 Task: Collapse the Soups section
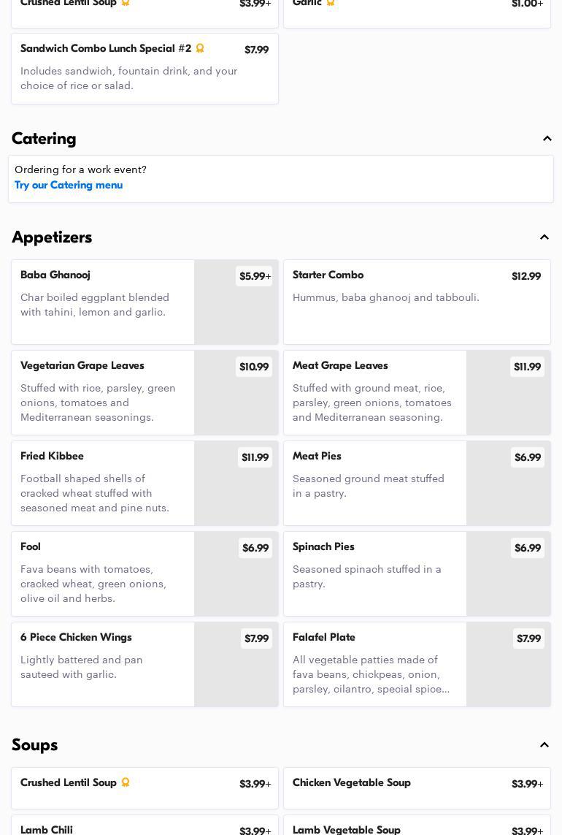544,745
